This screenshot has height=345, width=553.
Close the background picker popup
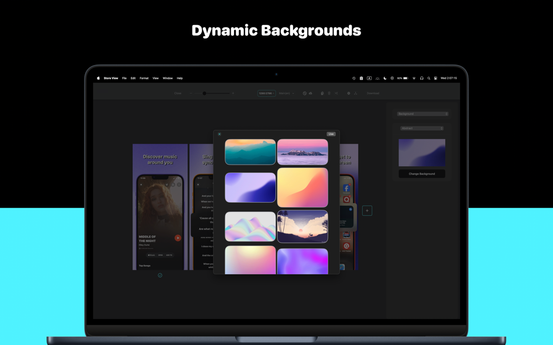click(x=220, y=134)
